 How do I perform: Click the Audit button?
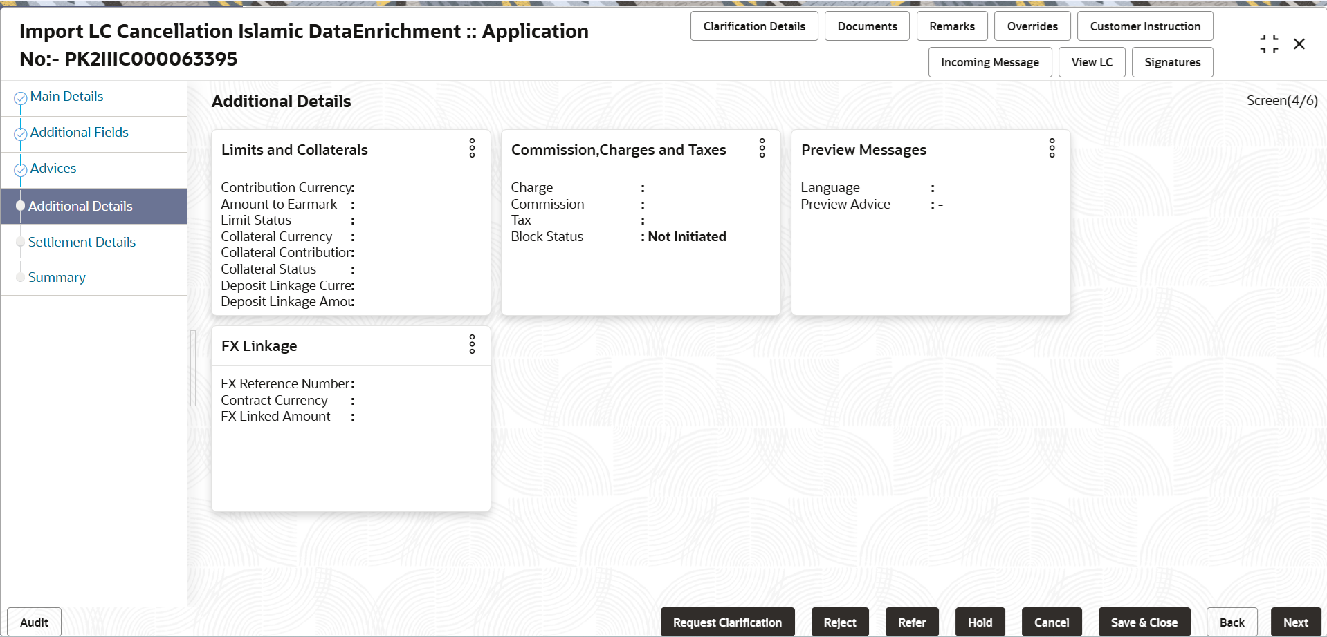click(x=34, y=622)
